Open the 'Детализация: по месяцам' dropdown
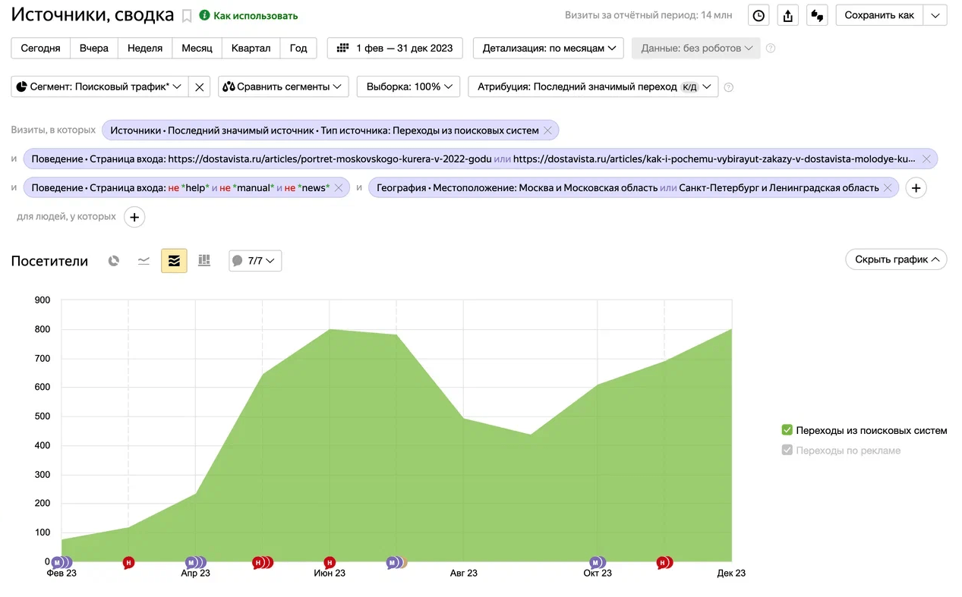 point(548,48)
